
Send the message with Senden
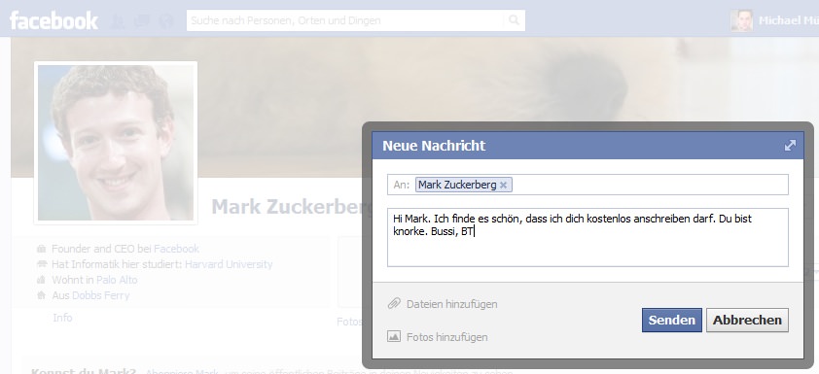tap(672, 320)
